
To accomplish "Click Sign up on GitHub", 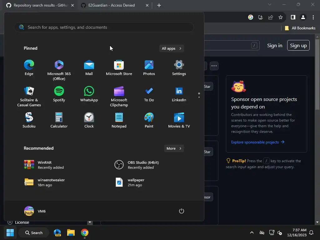I will click(x=298, y=45).
